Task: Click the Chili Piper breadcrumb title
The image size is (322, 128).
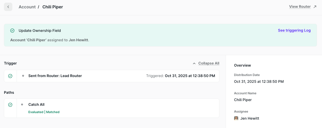Action: (x=52, y=7)
